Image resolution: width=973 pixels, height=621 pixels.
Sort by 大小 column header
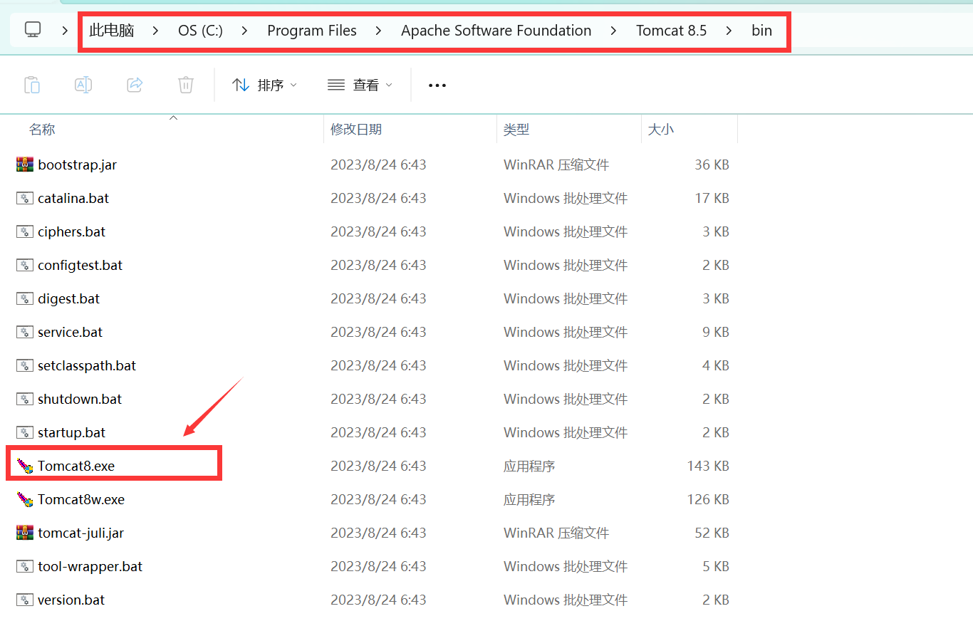click(661, 130)
